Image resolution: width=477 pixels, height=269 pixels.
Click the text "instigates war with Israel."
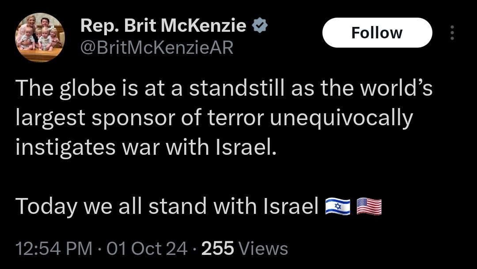click(x=146, y=147)
